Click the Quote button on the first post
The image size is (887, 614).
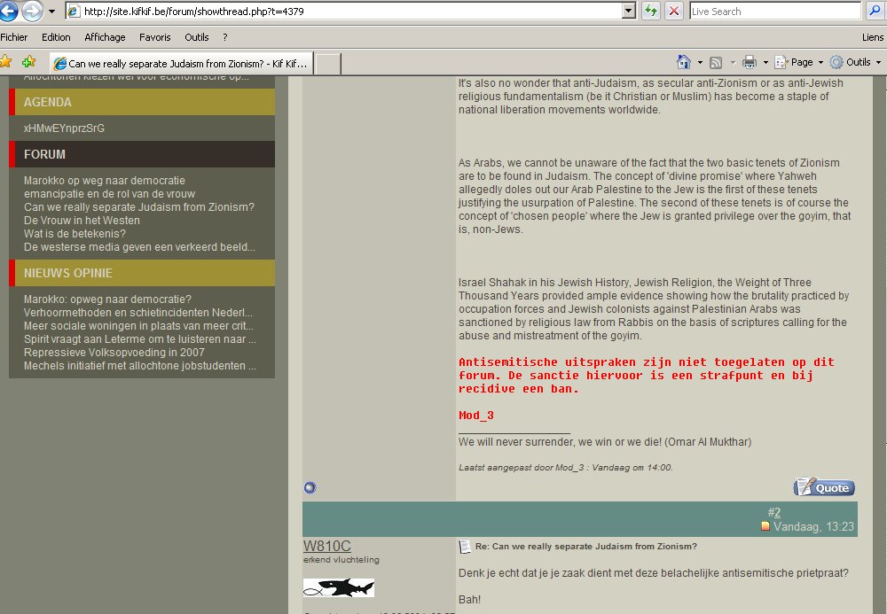[x=824, y=487]
